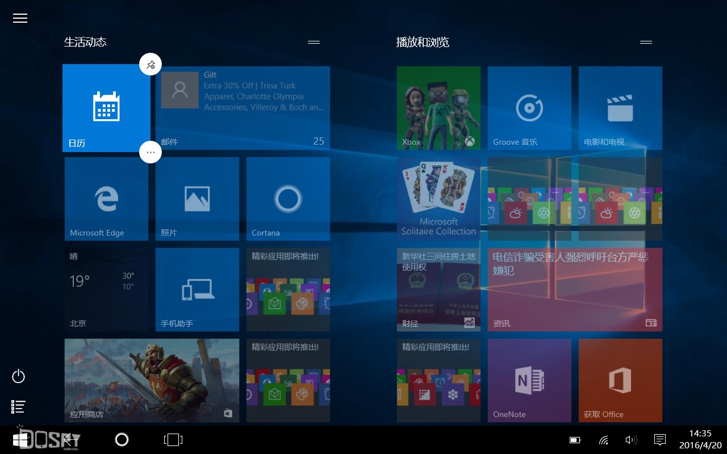
Task: Open the Action Center notifications icon
Action: coord(659,440)
